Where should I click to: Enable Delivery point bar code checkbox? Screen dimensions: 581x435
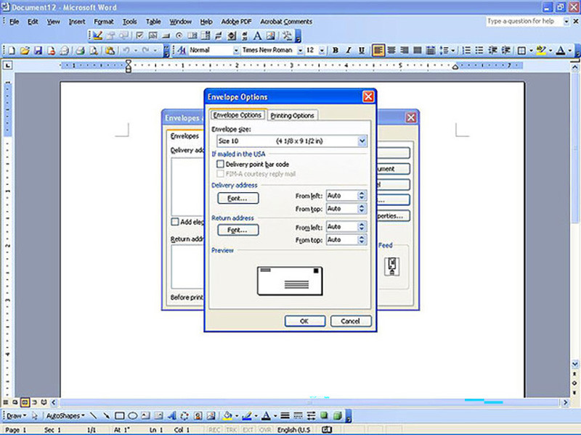tap(221, 164)
